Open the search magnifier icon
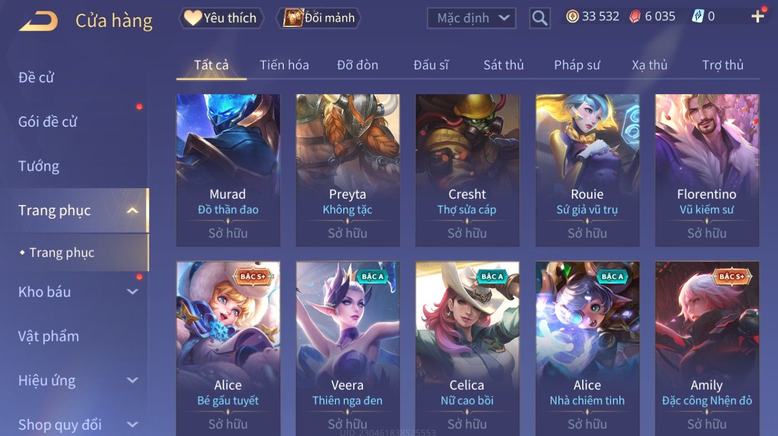This screenshot has width=778, height=436. point(540,18)
